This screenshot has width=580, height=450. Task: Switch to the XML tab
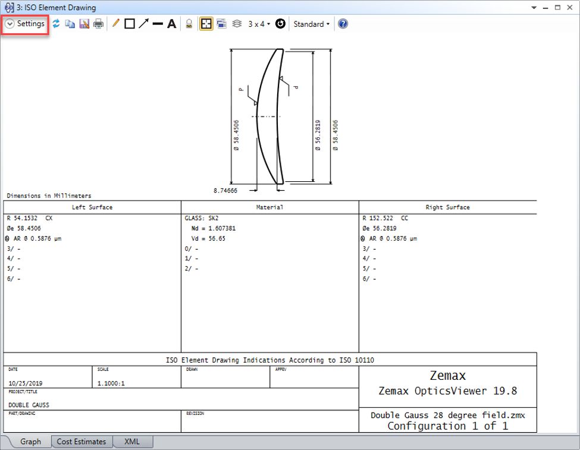[132, 442]
